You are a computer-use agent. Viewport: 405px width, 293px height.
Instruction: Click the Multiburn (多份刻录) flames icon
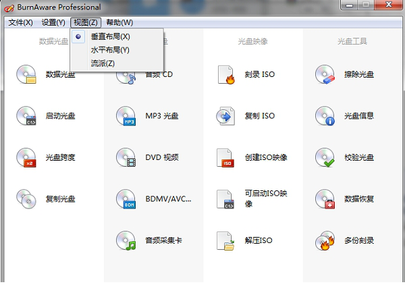coord(325,240)
